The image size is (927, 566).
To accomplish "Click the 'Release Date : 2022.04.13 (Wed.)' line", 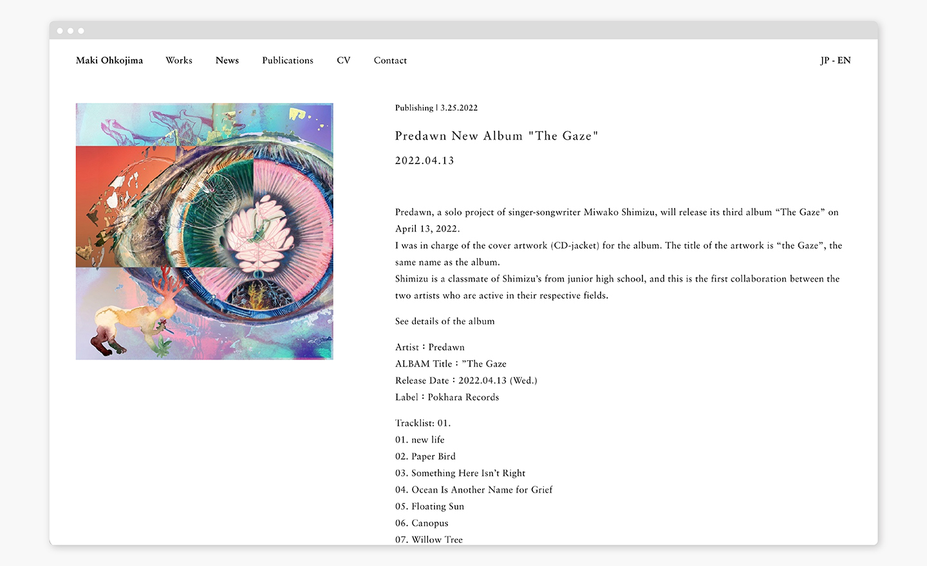I will pyautogui.click(x=466, y=381).
